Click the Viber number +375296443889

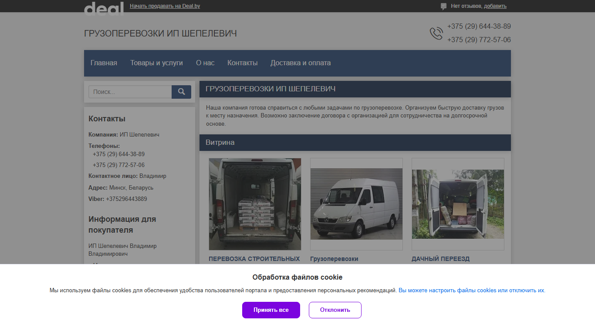[126, 199]
